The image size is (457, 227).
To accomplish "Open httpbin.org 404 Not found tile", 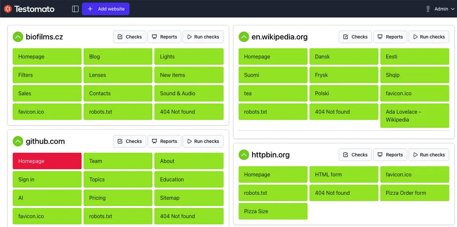I will tap(344, 193).
